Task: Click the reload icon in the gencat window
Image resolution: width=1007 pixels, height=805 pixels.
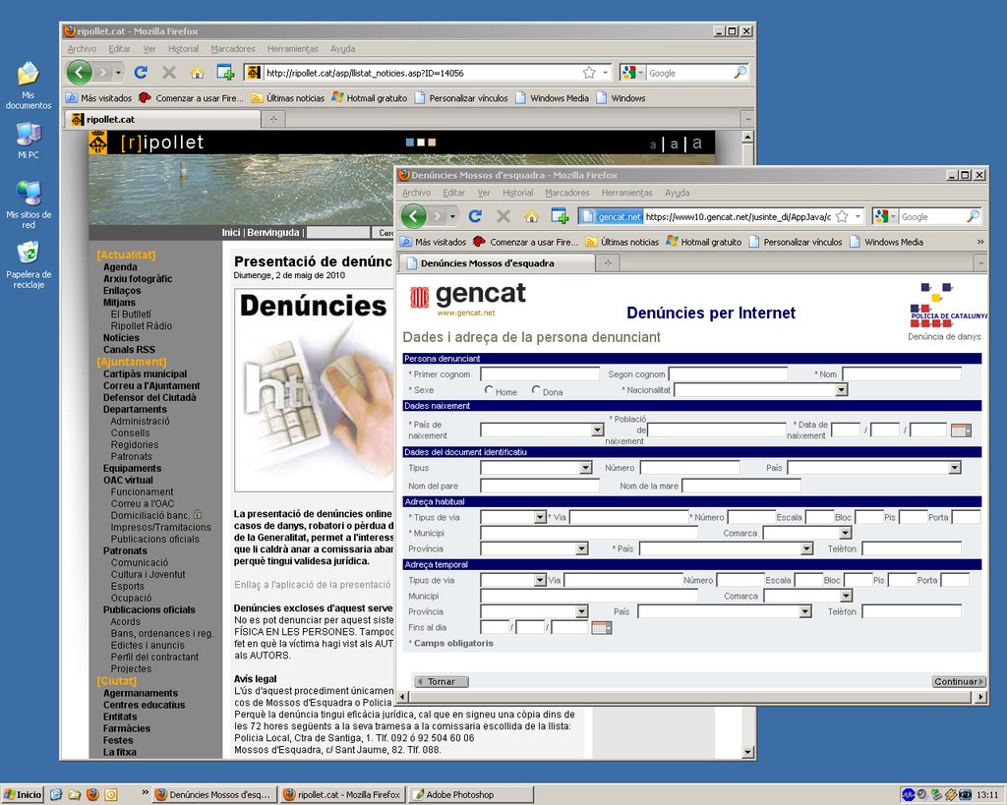Action: click(x=475, y=216)
